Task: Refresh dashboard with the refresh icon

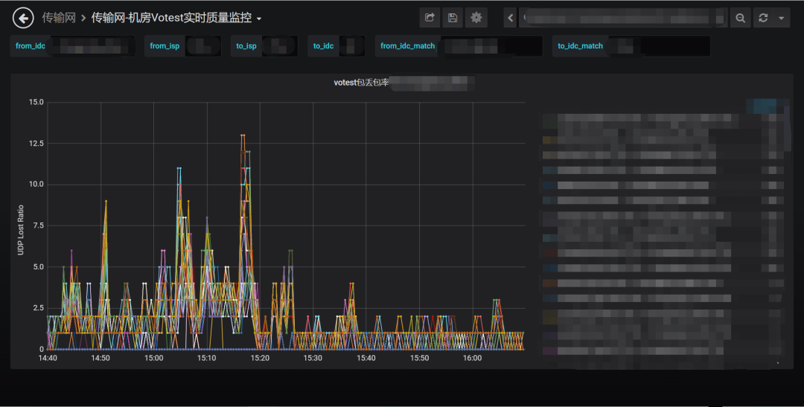Action: click(763, 18)
